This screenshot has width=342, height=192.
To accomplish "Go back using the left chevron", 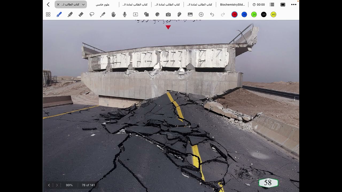I will (48, 5).
